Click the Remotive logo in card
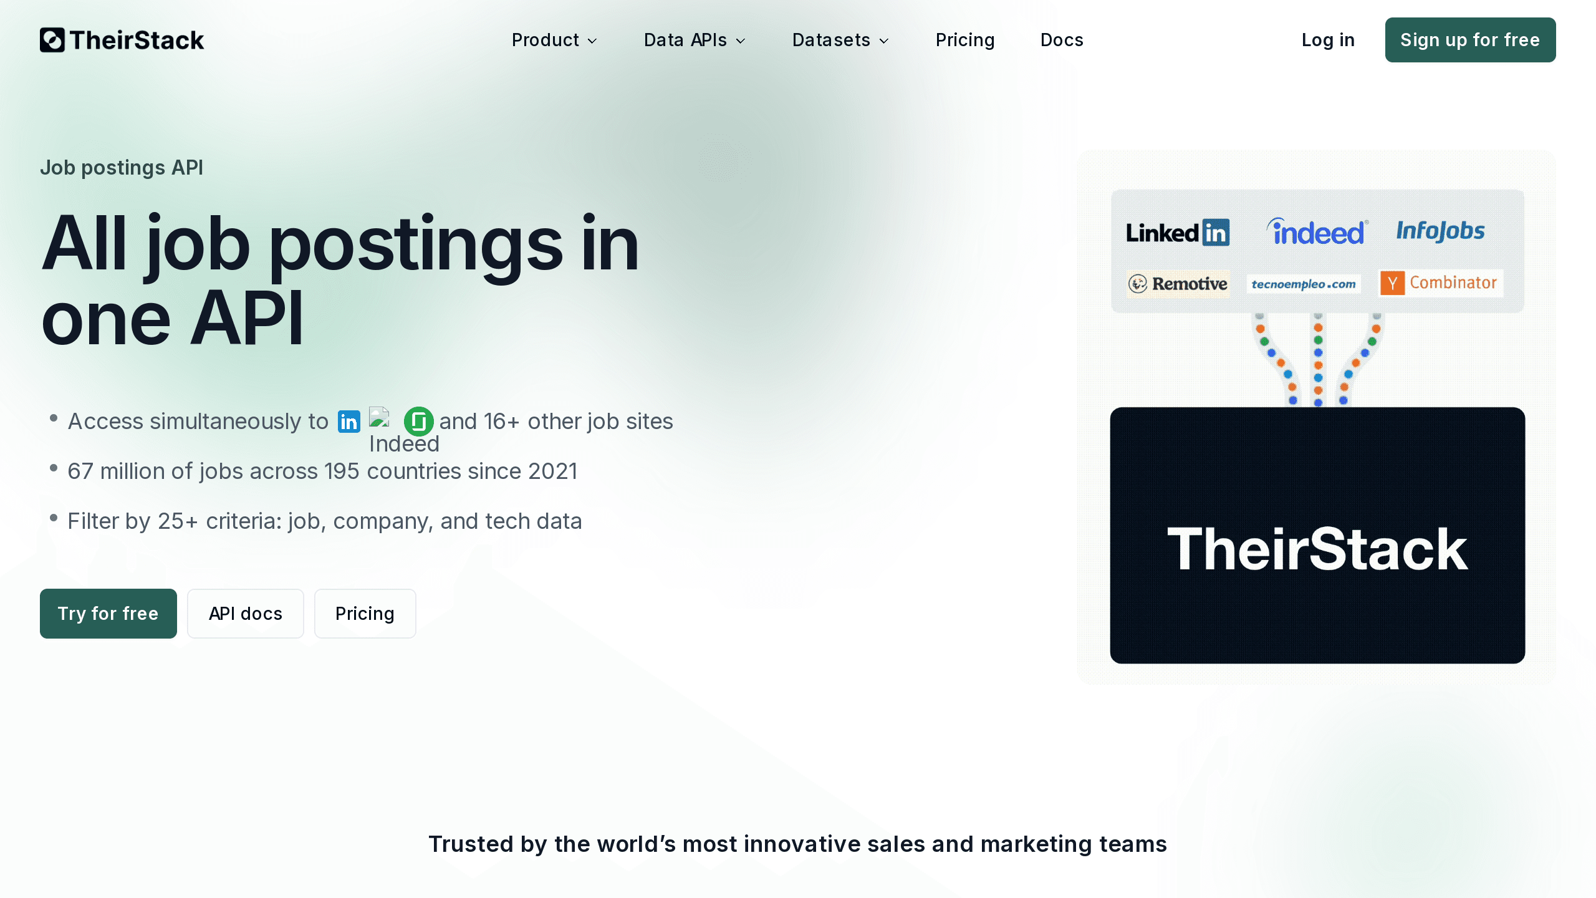The height and width of the screenshot is (898, 1596). click(x=1177, y=282)
